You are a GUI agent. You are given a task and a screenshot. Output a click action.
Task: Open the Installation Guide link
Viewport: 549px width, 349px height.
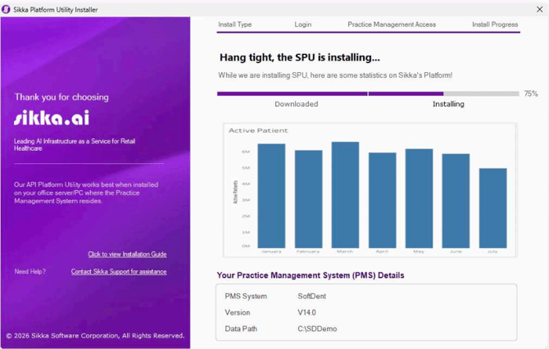click(x=127, y=254)
